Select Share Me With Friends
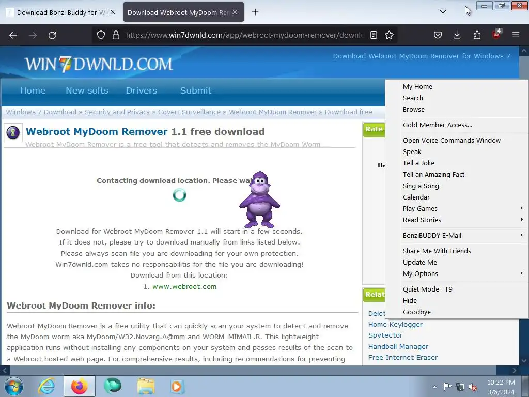This screenshot has height=397, width=529. [437, 251]
